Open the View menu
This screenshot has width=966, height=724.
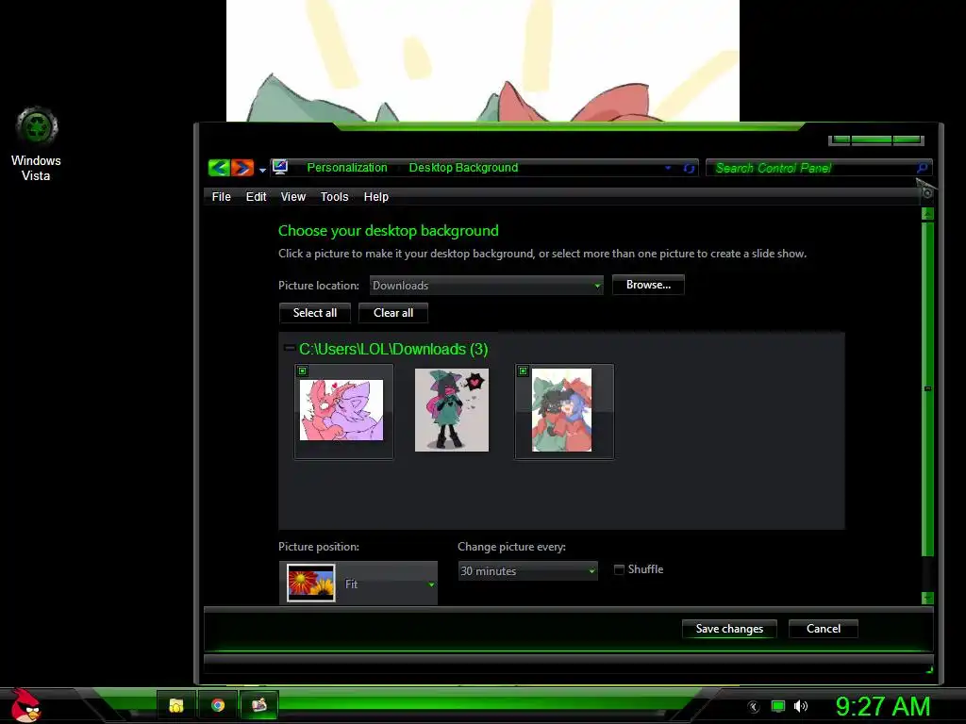tap(293, 196)
